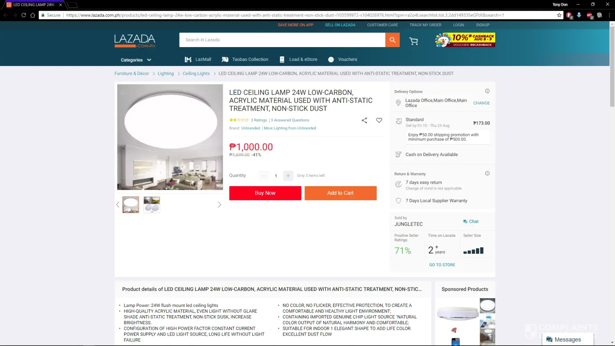Image resolution: width=615 pixels, height=346 pixels.
Task: Click the JUNGLETEC seller name
Action: pyautogui.click(x=409, y=224)
